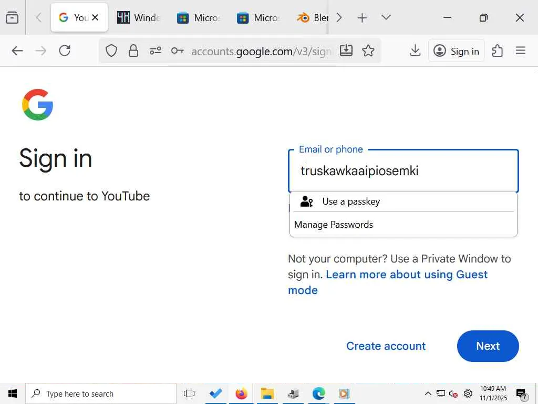Close the YouTube sign-in tab
Image resolution: width=538 pixels, height=404 pixels.
[x=96, y=17]
